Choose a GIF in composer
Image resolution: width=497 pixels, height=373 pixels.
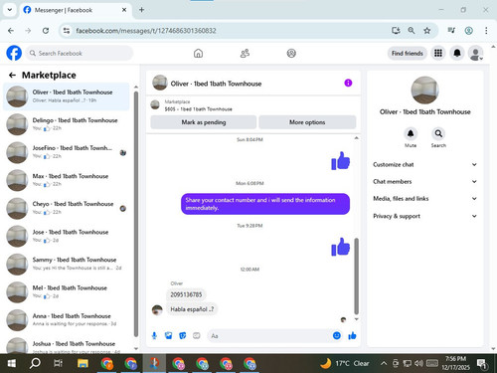click(197, 336)
